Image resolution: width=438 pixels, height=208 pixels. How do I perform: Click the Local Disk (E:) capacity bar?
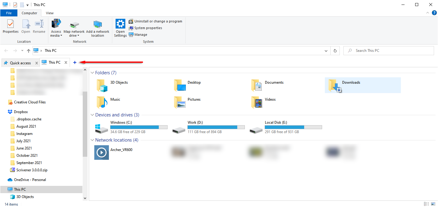[293, 127]
